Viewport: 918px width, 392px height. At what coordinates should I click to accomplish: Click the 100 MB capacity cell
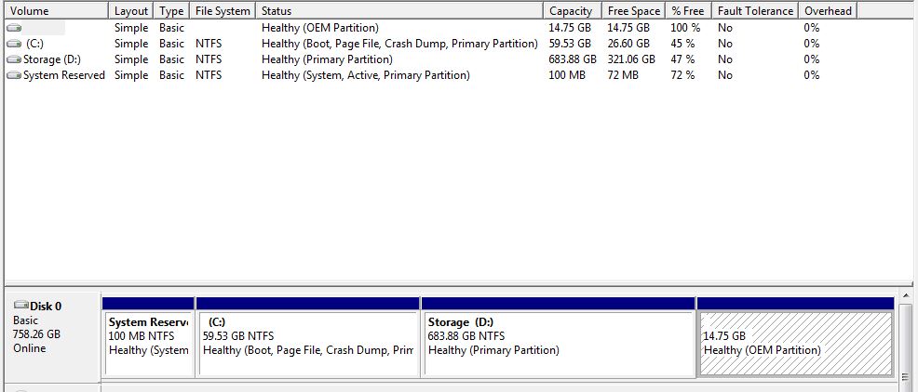tap(567, 75)
